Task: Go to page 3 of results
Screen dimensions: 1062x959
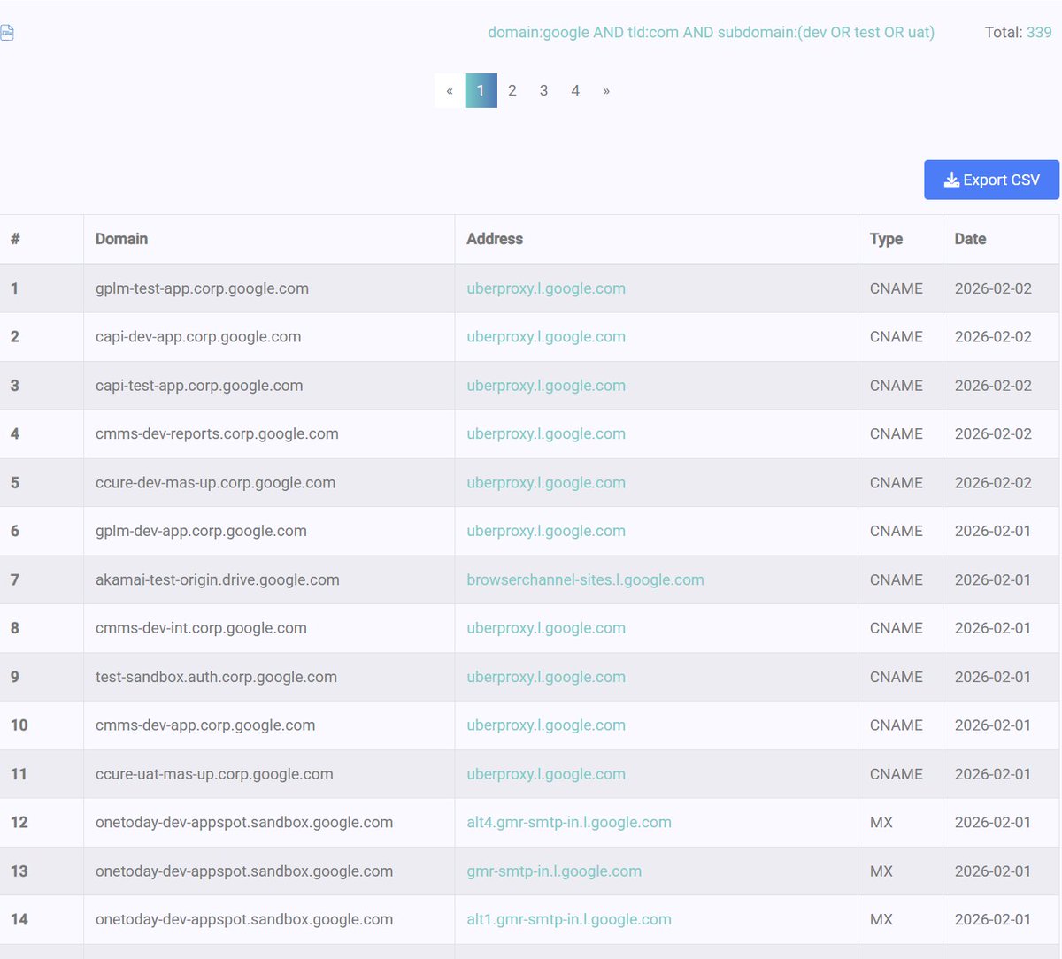Action: 543,90
